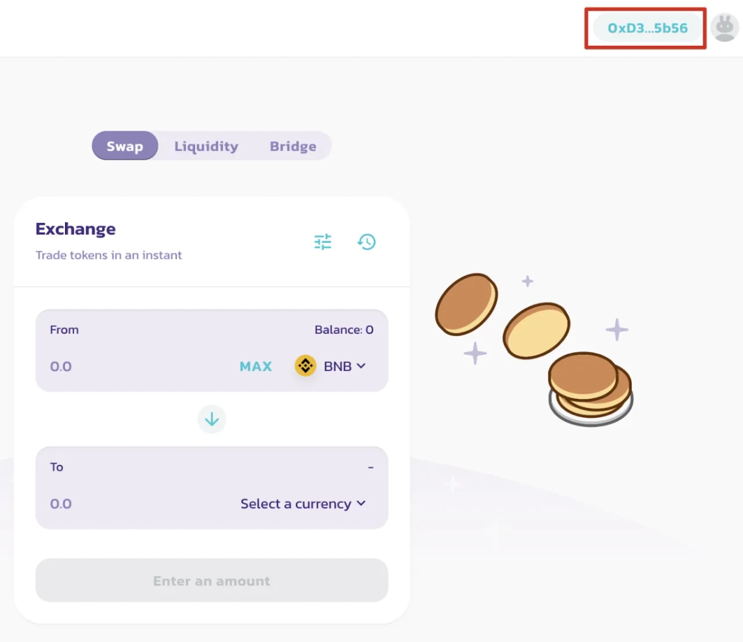Click the down arrow to invert swap direction
This screenshot has height=642, width=743.
click(x=212, y=419)
